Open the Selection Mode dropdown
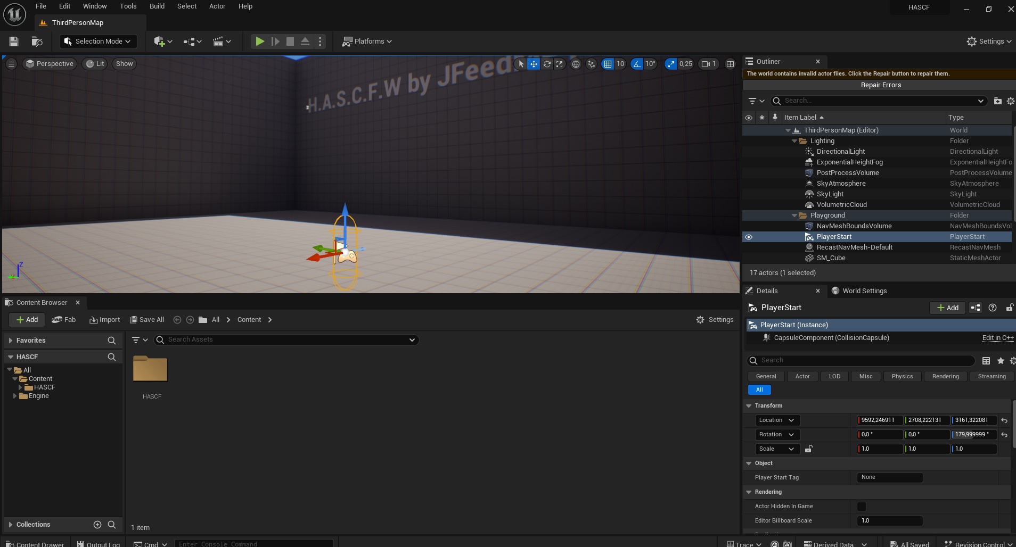 pyautogui.click(x=98, y=42)
